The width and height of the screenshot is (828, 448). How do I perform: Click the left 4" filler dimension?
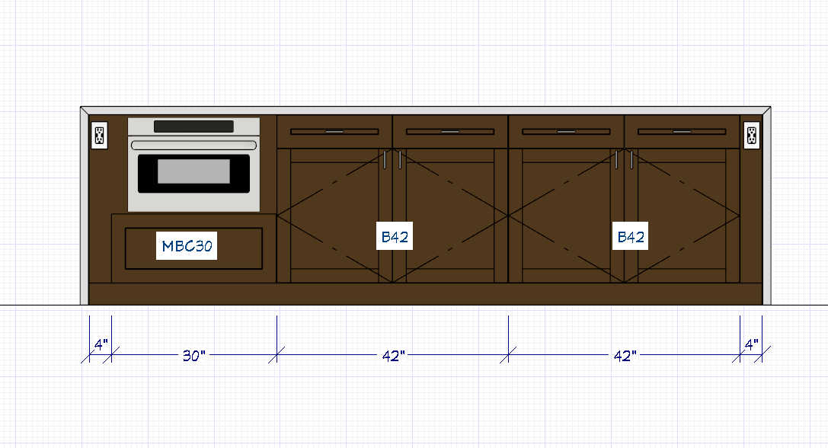[x=101, y=344]
